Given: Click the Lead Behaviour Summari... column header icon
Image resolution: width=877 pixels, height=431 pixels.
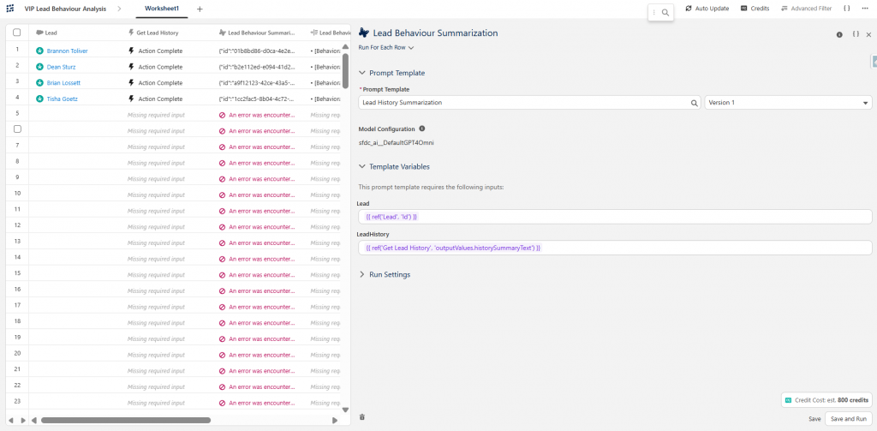Looking at the screenshot, I should tap(223, 33).
